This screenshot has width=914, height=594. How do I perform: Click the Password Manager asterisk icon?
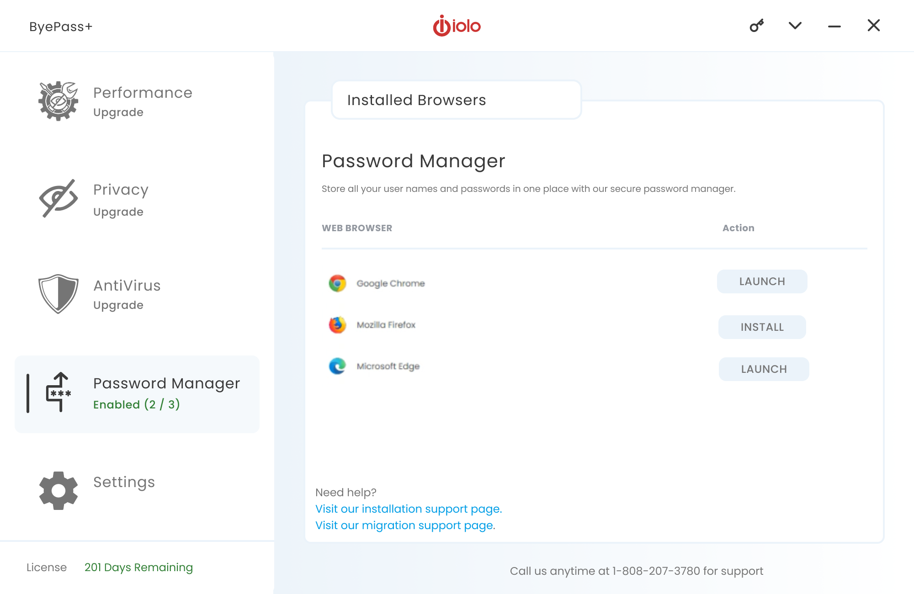pyautogui.click(x=59, y=392)
